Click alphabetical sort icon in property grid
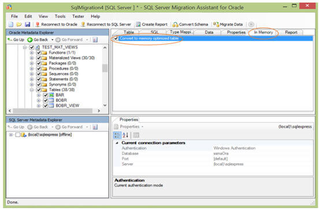Screen dimensions: 320x210 [125, 135]
